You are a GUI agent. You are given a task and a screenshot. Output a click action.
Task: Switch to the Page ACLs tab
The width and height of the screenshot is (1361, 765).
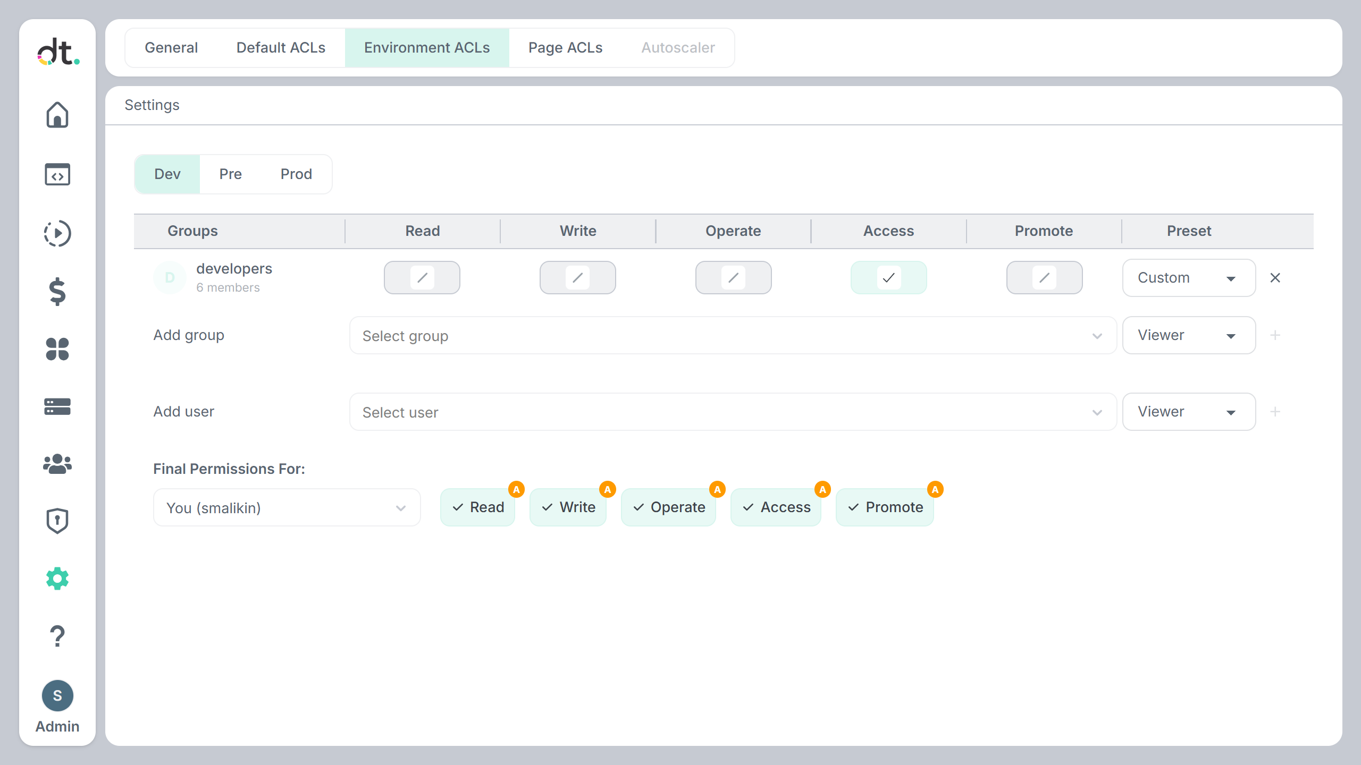(x=566, y=48)
